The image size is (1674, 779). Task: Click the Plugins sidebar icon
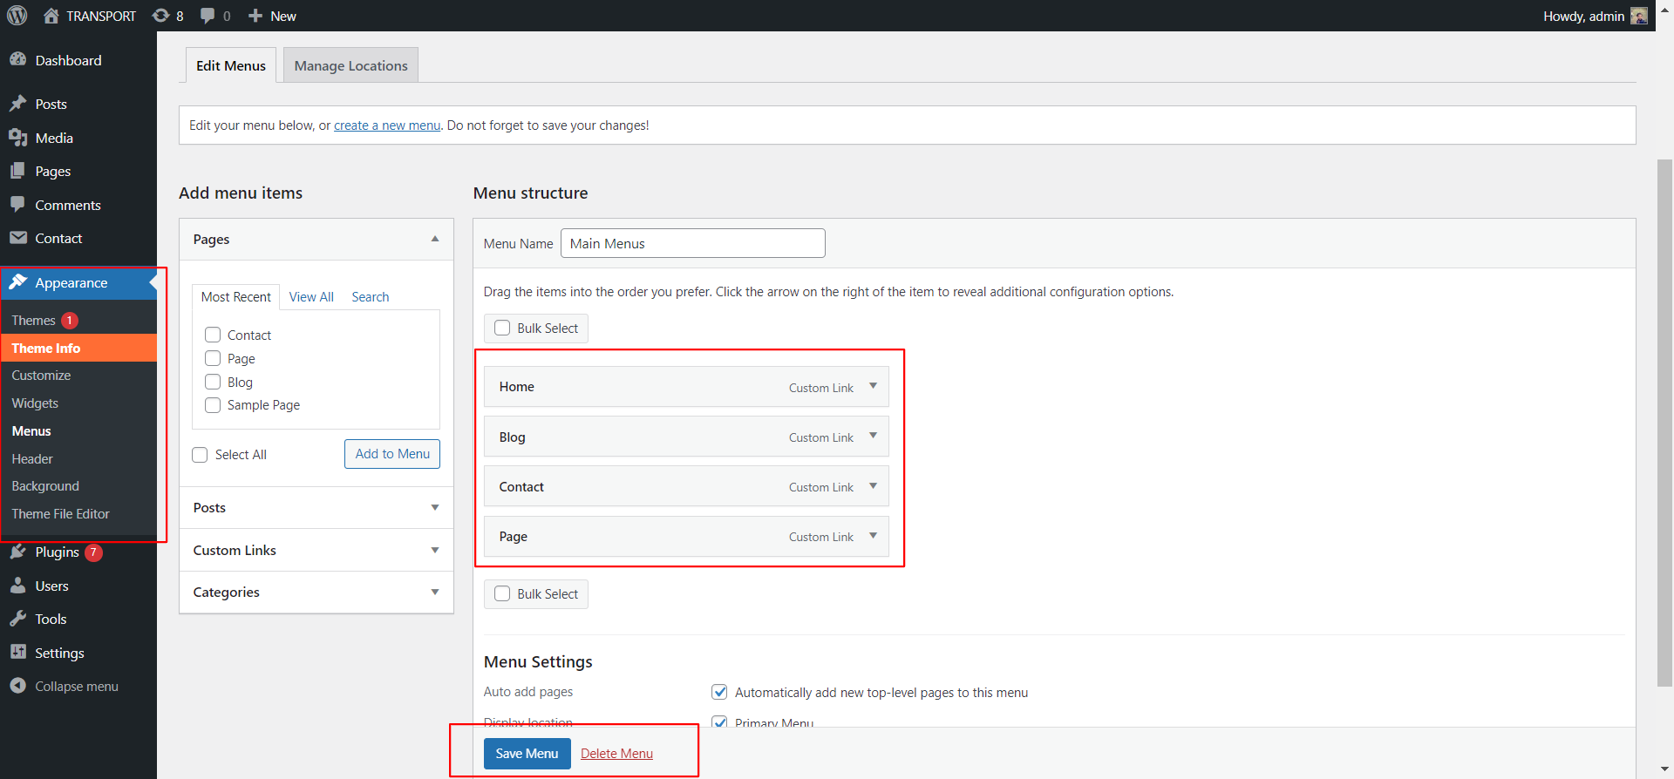(x=18, y=552)
